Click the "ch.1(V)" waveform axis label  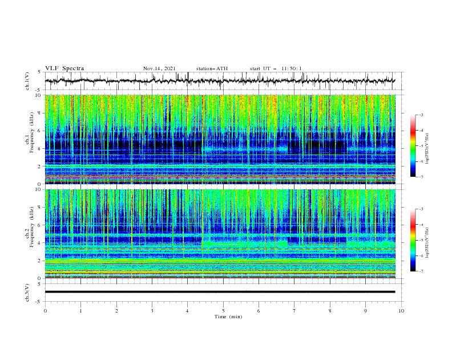click(x=27, y=81)
